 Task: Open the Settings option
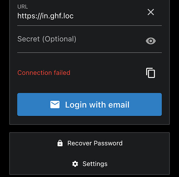(x=89, y=164)
